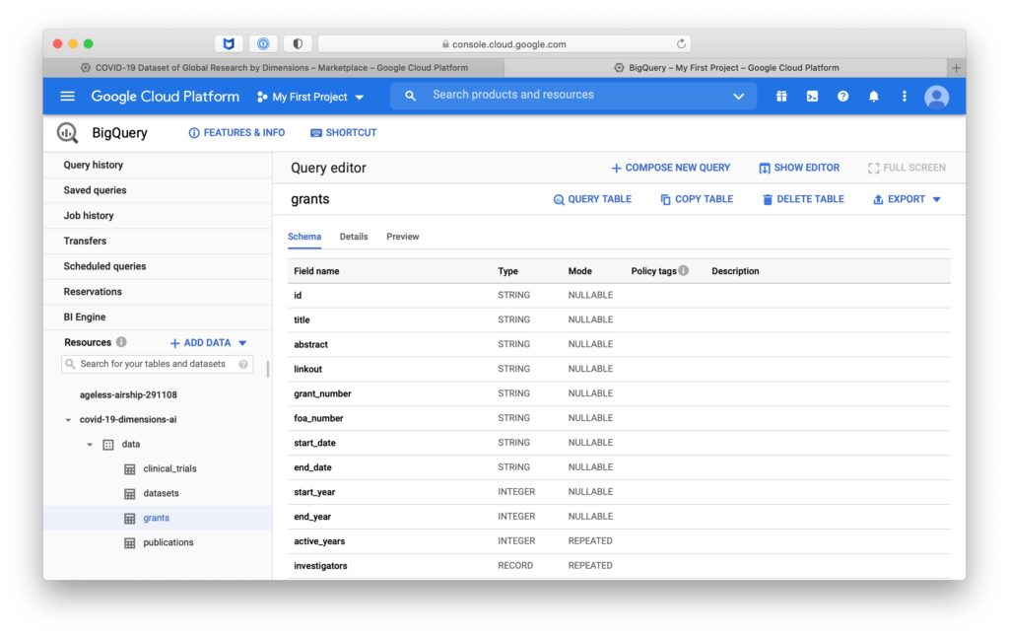The height and width of the screenshot is (637, 1009).
Task: Open the My First Project selector
Action: pyautogui.click(x=310, y=97)
